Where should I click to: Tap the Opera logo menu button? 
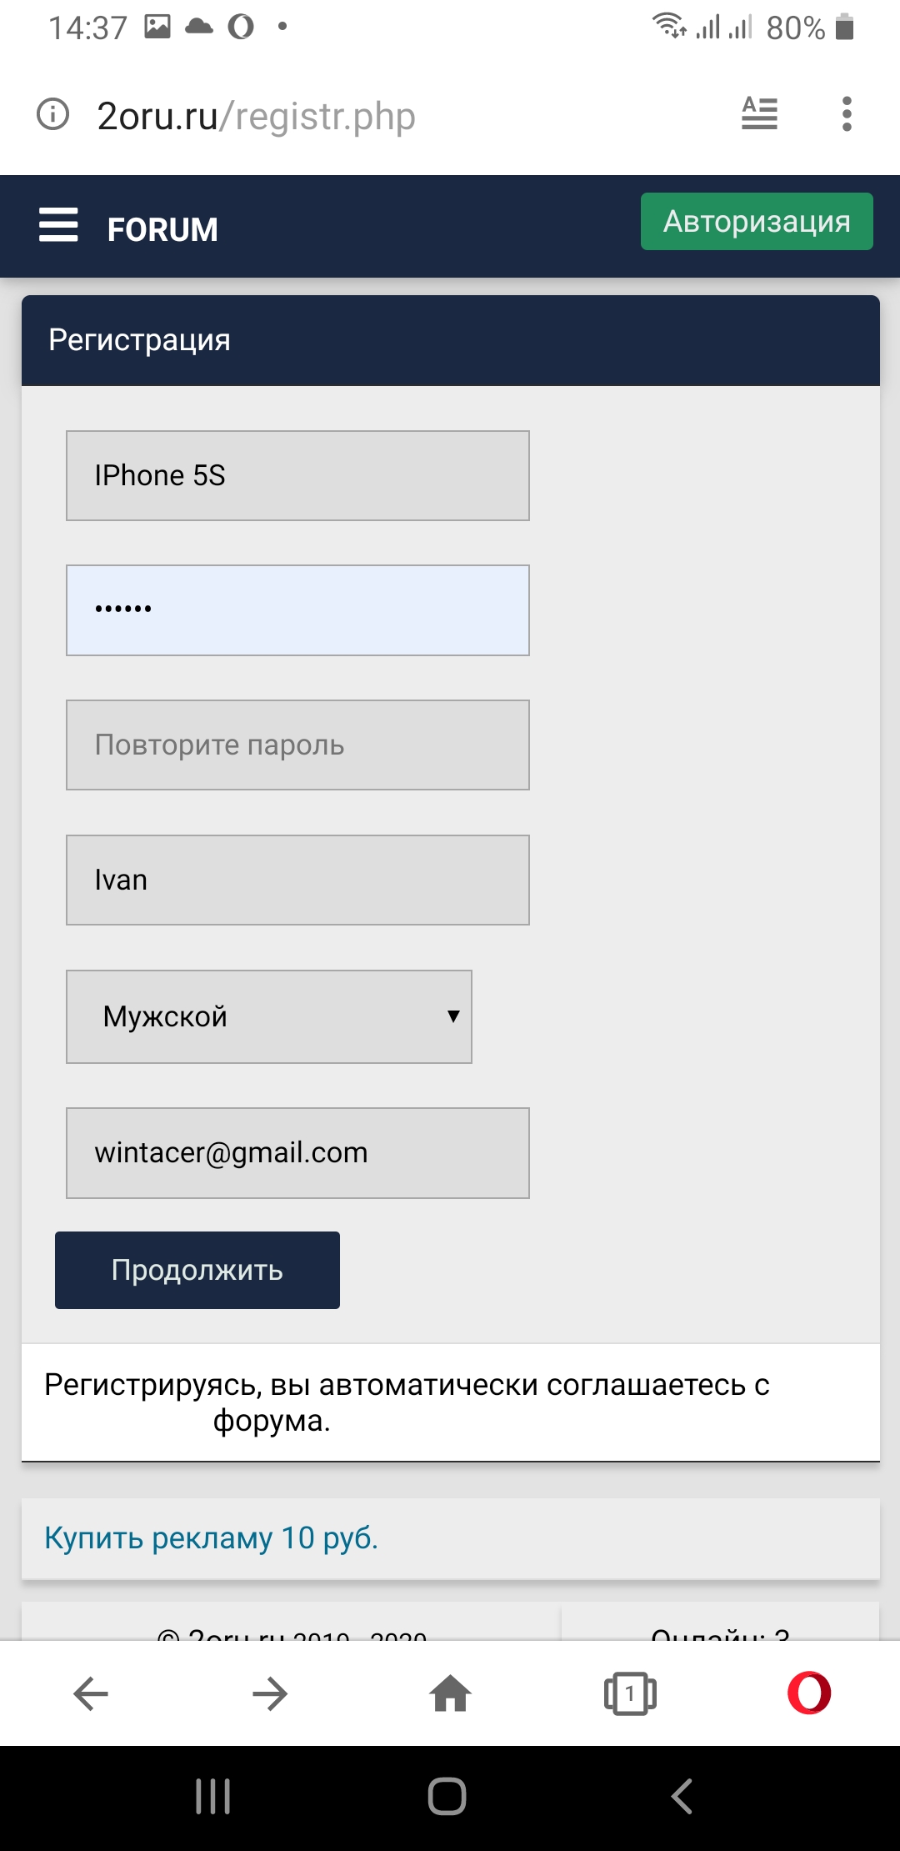809,1693
